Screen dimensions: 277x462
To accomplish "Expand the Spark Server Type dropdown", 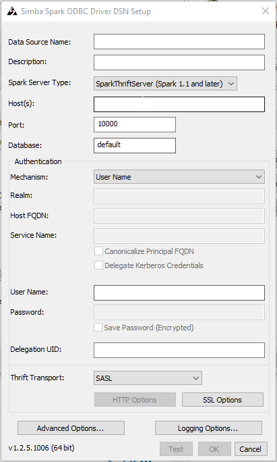I will click(x=165, y=84).
